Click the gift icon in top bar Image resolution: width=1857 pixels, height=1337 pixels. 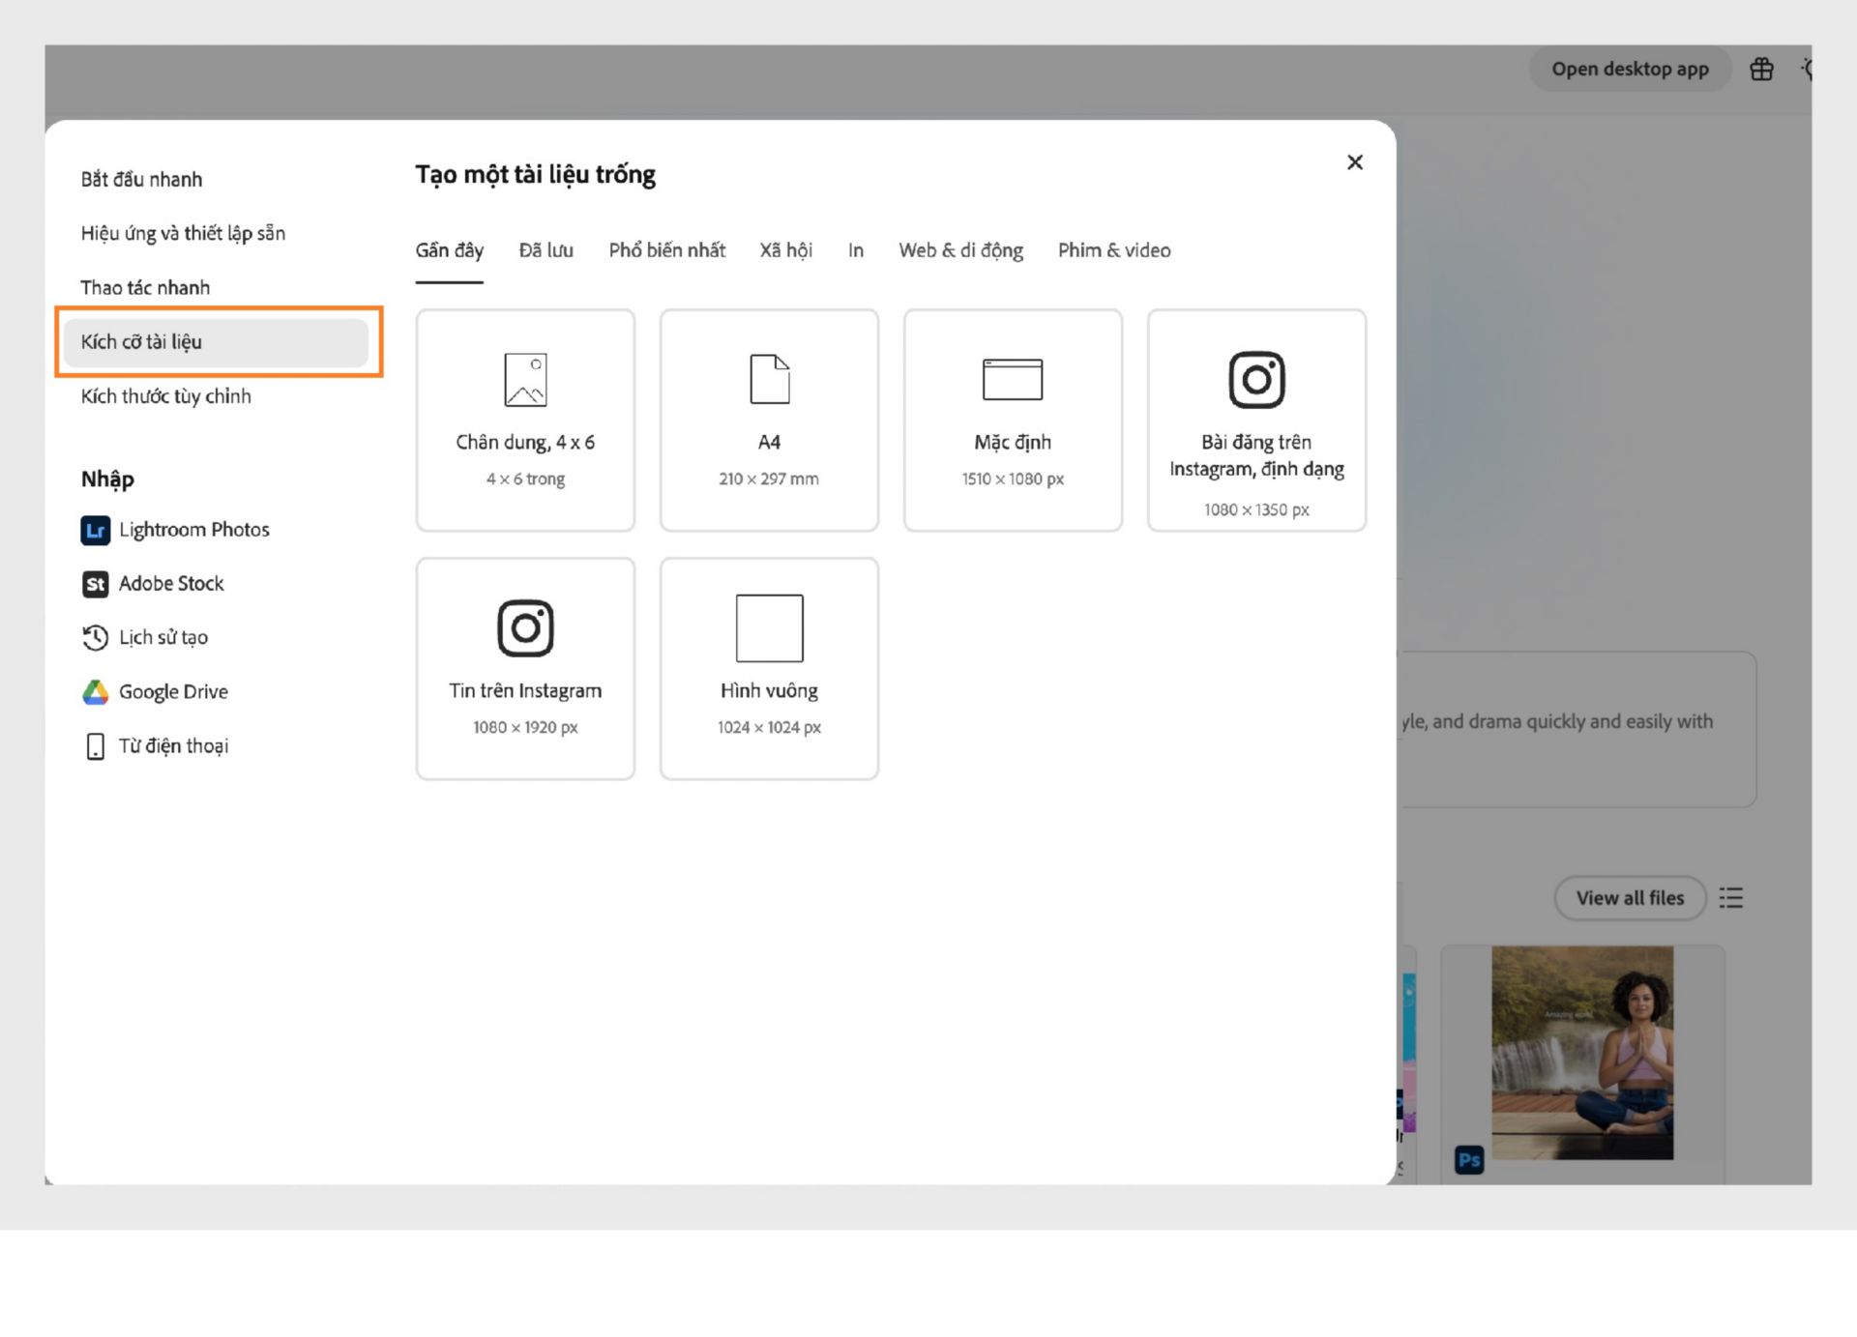point(1761,70)
